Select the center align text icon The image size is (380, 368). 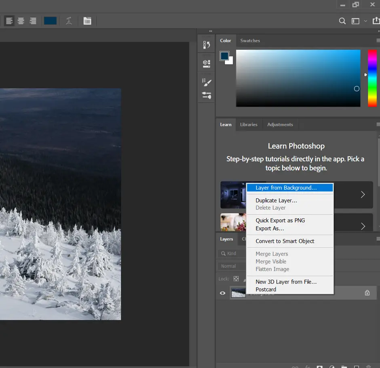21,21
